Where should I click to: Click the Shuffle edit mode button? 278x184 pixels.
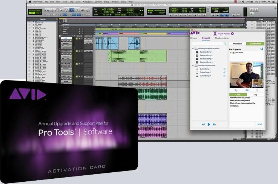(x=32, y=11)
